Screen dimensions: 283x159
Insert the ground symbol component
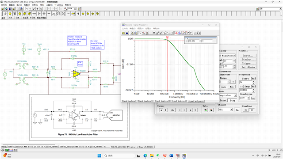(5, 14)
